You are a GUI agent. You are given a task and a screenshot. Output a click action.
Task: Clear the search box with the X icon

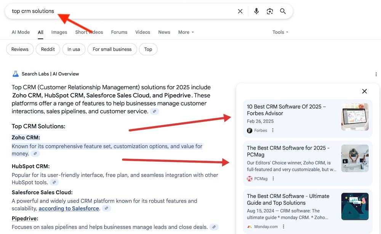tap(240, 11)
